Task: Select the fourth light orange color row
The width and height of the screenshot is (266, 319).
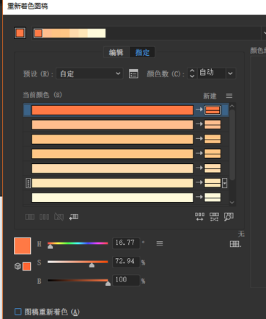Action: pyautogui.click(x=112, y=154)
